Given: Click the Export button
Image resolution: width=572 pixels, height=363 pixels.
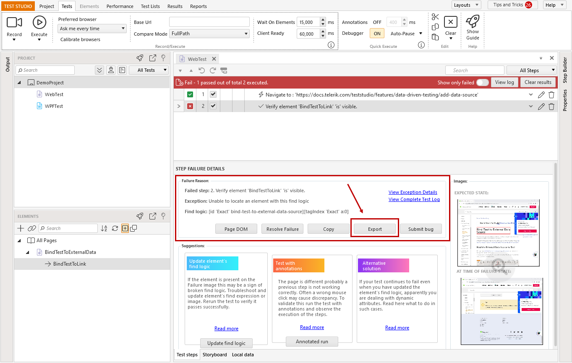Looking at the screenshot, I should pyautogui.click(x=375, y=229).
